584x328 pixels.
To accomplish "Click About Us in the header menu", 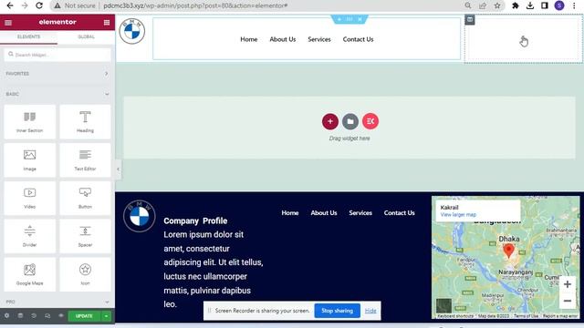I will [x=283, y=39].
